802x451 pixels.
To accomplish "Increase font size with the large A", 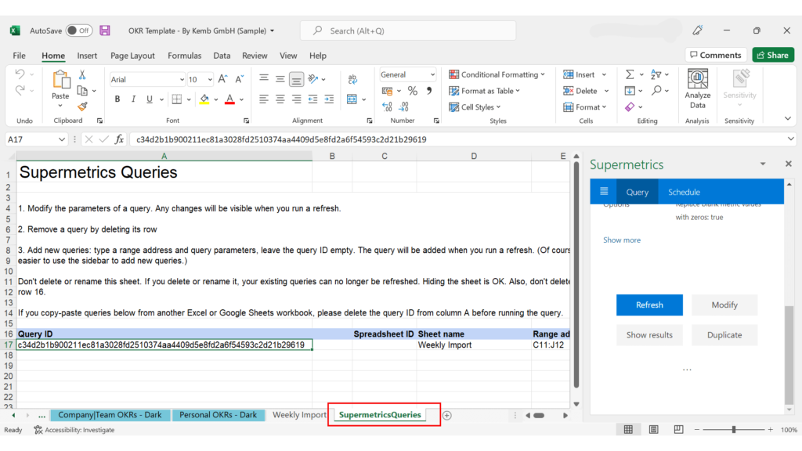I will tap(222, 79).
